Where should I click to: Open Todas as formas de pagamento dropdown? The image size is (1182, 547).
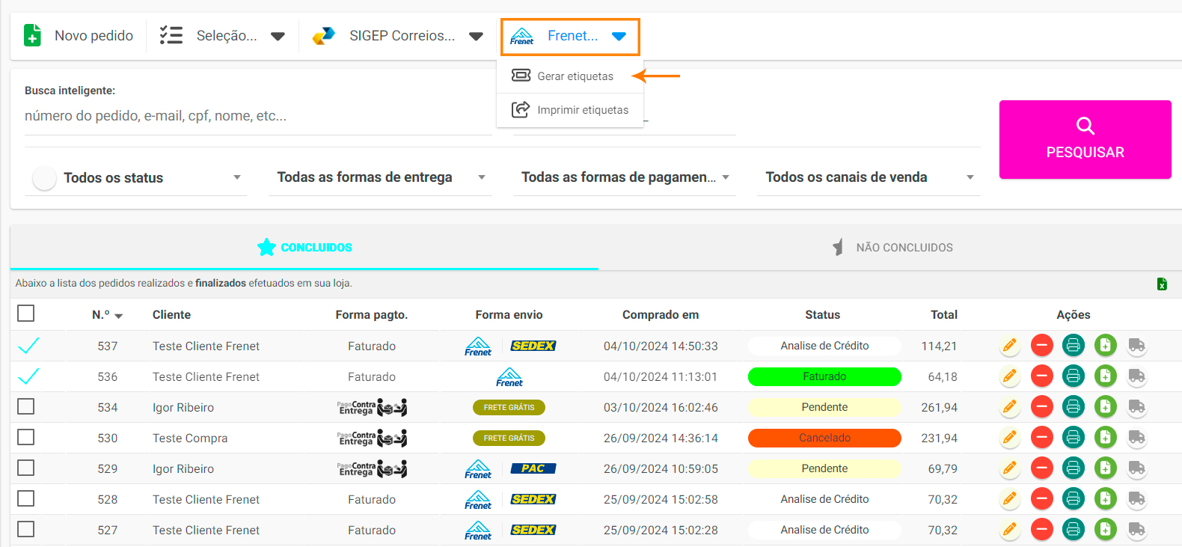coord(625,177)
